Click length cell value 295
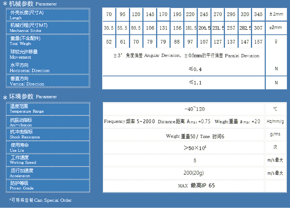This screenshot has width=290, height=217. [231, 14]
